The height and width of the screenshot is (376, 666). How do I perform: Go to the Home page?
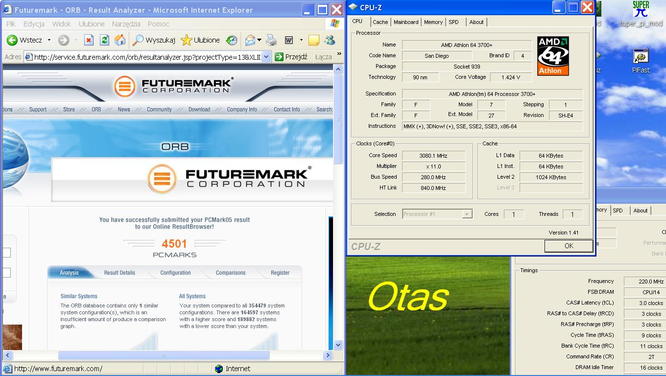click(x=120, y=40)
